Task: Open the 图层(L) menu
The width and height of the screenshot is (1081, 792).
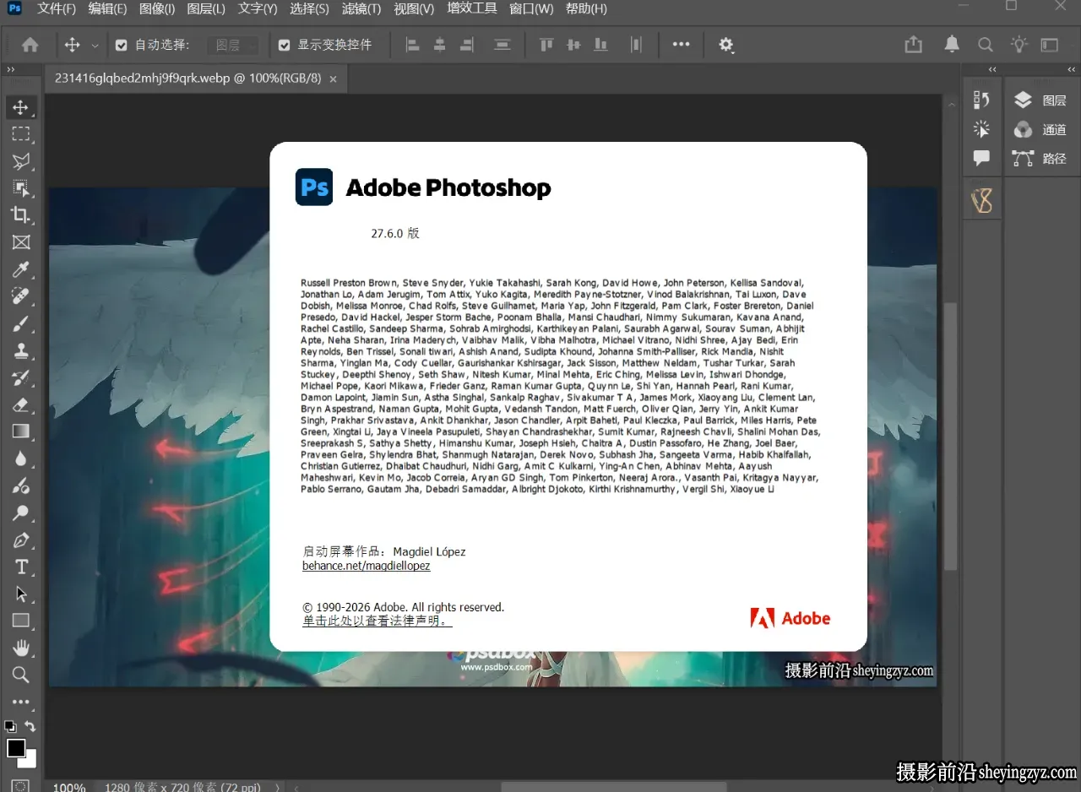Action: click(206, 8)
